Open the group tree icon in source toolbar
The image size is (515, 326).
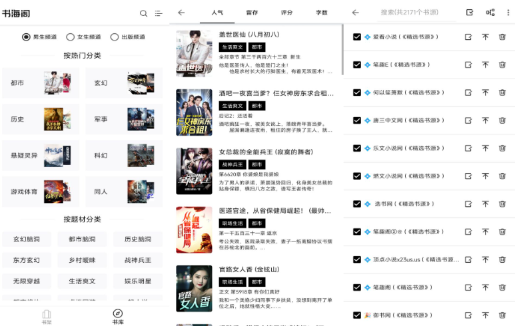tap(490, 13)
